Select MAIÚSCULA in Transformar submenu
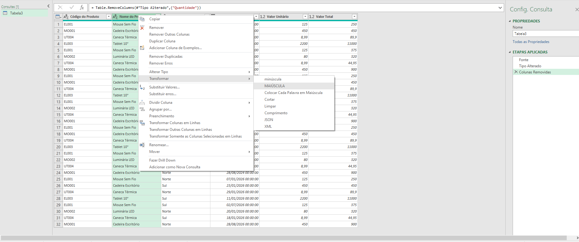The image size is (579, 242). pyautogui.click(x=294, y=86)
